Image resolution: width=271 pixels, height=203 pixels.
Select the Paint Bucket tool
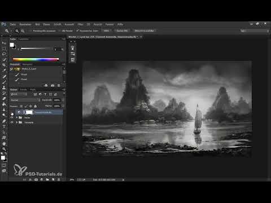4,104
